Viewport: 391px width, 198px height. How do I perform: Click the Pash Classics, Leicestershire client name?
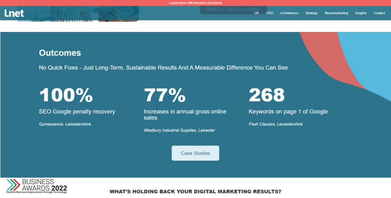276,124
